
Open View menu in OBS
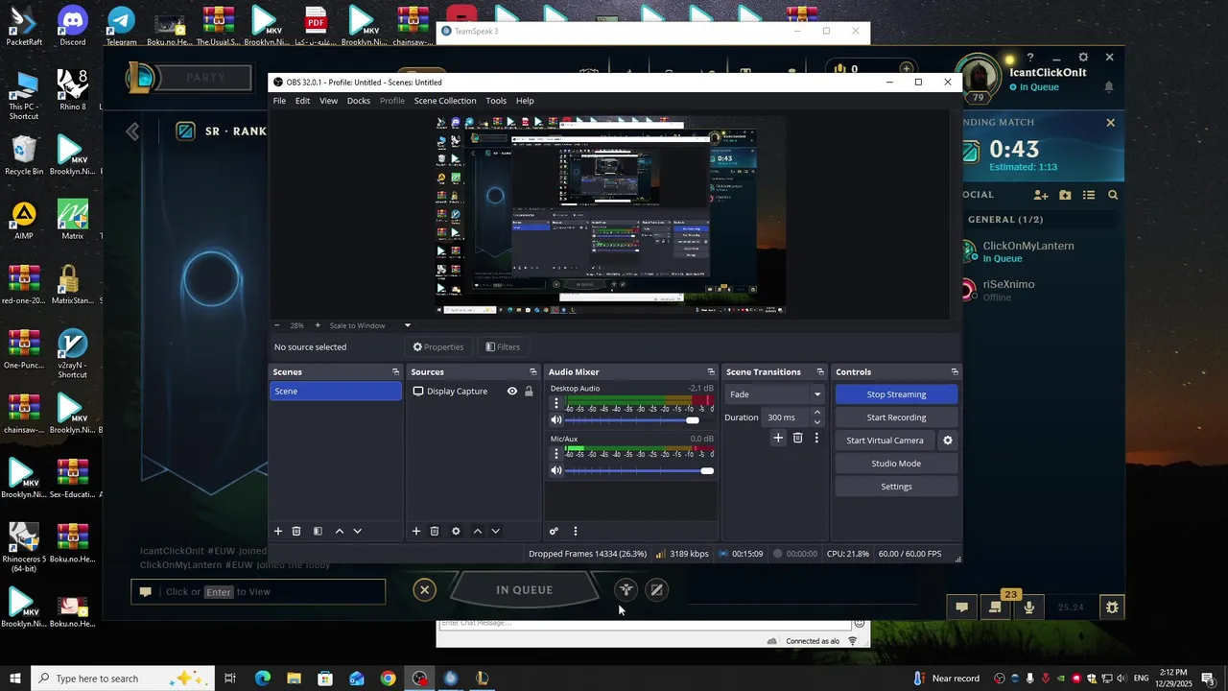coord(328,101)
